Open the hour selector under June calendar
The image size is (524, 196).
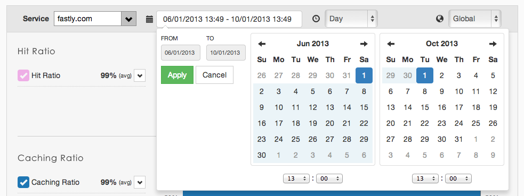(296, 178)
